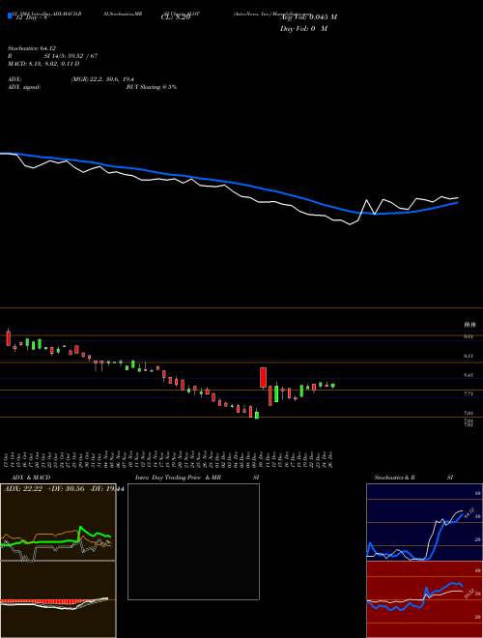
Task: Click the 'SI 14/5: 39.52 / 67' value
Action: tap(71, 56)
